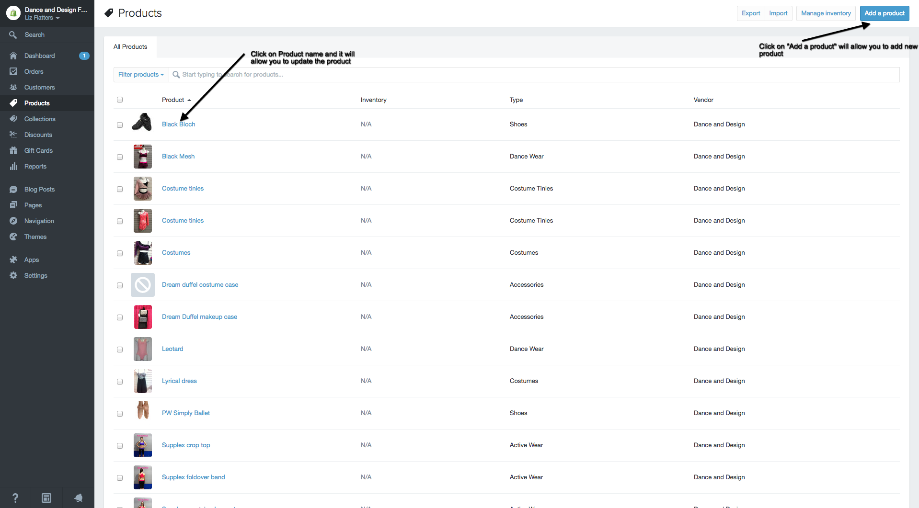Click the notifications bell icon at bottom
The width and height of the screenshot is (919, 508).
point(78,498)
